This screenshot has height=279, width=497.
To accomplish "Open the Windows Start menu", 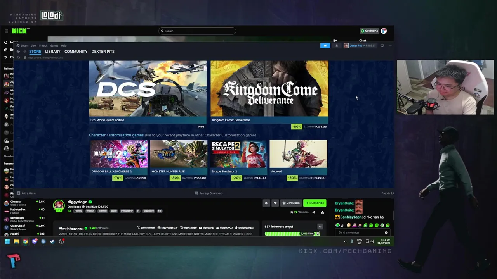I will pos(7,241).
